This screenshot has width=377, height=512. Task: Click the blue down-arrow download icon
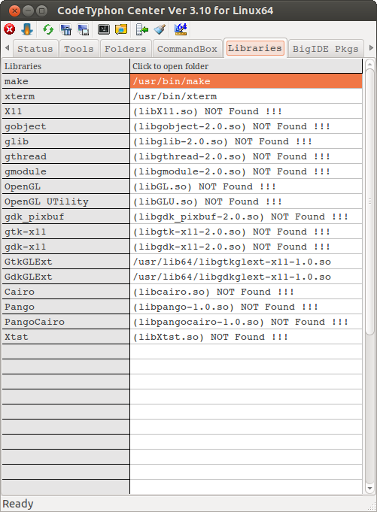27,29
